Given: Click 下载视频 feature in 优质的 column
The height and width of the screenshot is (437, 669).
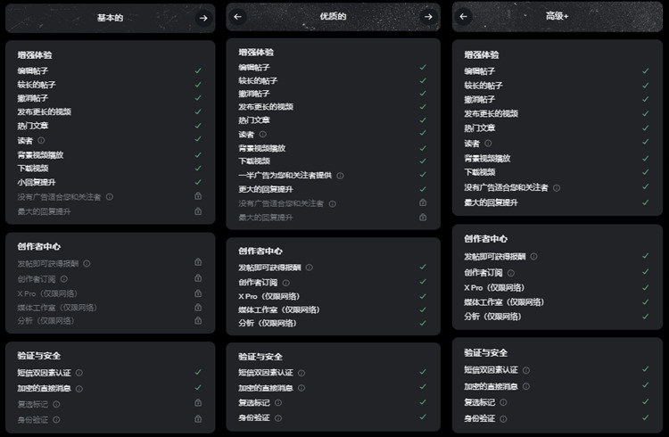Looking at the screenshot, I should click(254, 161).
